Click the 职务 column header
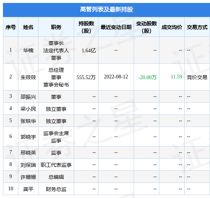 tap(56, 27)
